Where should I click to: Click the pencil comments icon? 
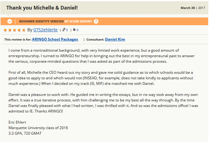pos(64,30)
